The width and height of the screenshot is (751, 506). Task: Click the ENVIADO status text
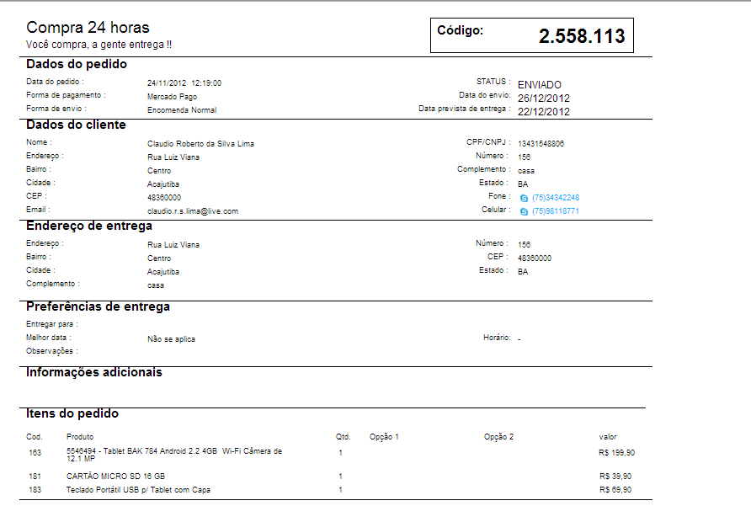[x=540, y=85]
